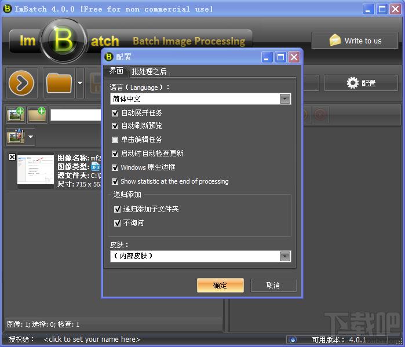Maximize the 配置 dialog
Screen dimensions: 405x347
click(280, 57)
